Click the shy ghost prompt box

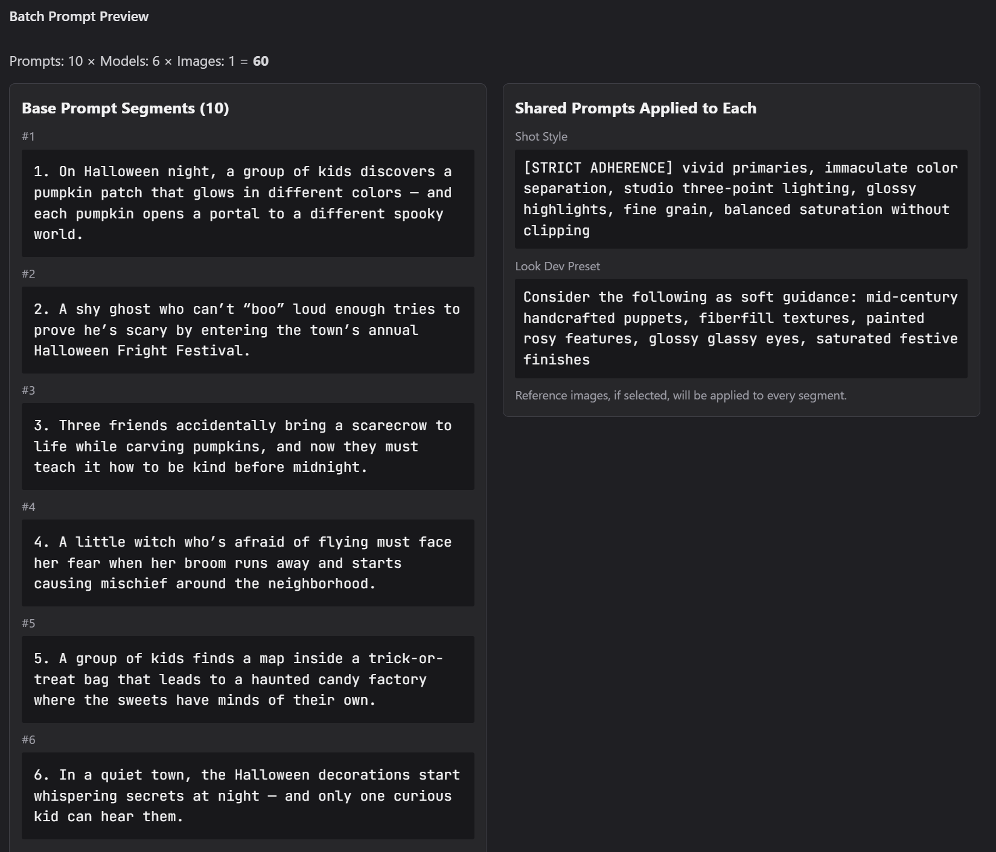pos(247,330)
